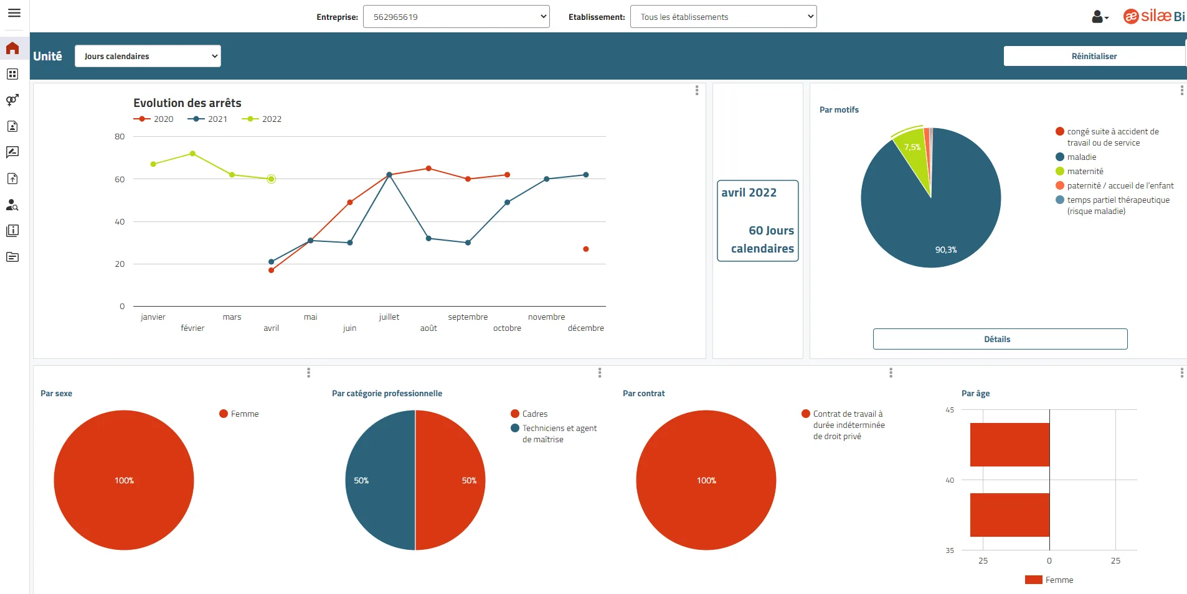Click the Par sexe title
Image resolution: width=1187 pixels, height=594 pixels.
point(56,393)
